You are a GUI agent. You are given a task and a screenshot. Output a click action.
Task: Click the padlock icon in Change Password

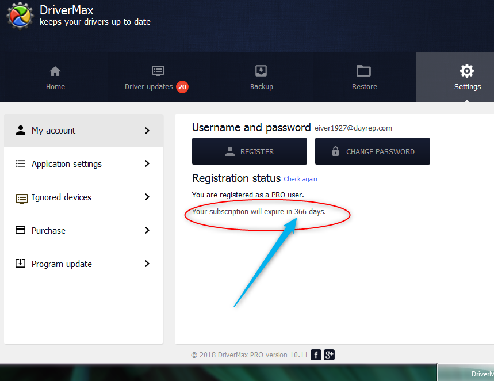335,151
